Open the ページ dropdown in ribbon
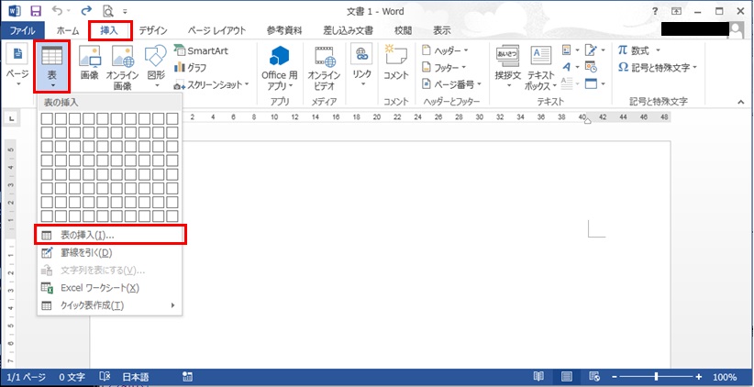This screenshot has width=754, height=387. (17, 66)
